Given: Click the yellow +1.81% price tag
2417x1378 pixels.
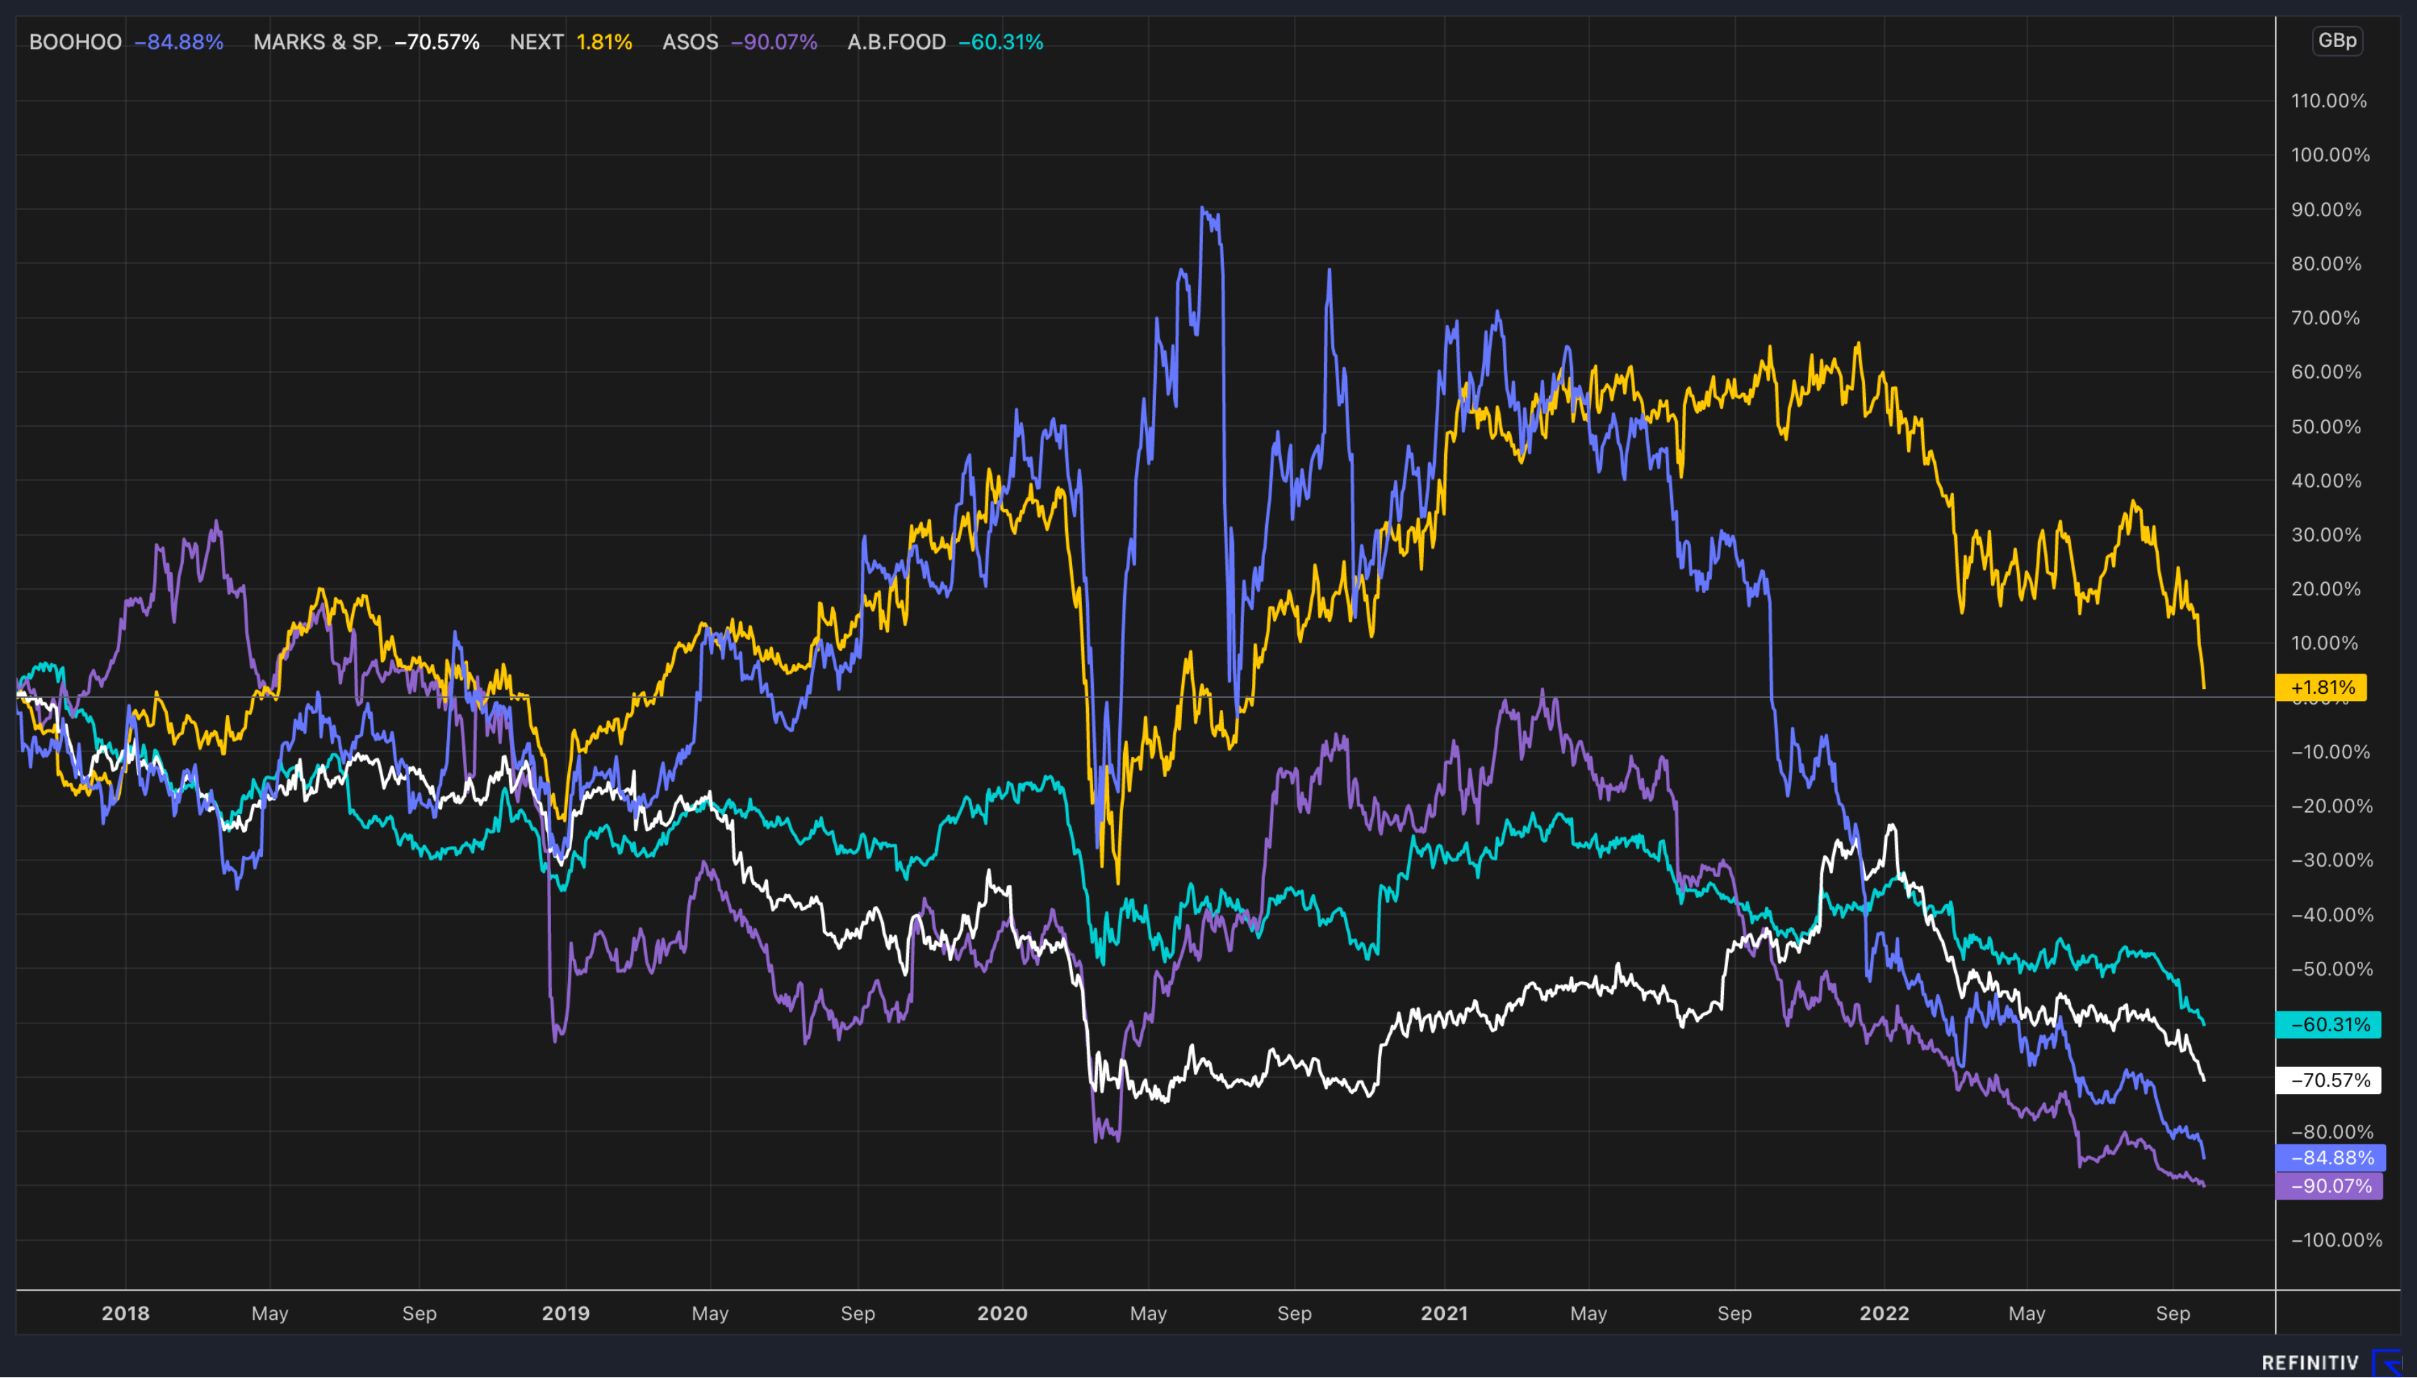Looking at the screenshot, I should pyautogui.click(x=2321, y=687).
